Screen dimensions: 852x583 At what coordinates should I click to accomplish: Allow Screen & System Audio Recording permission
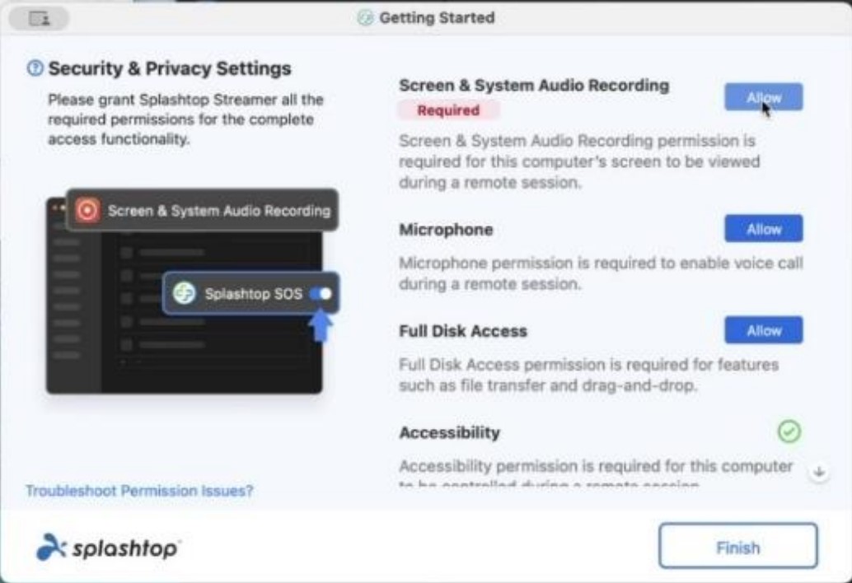pos(764,97)
